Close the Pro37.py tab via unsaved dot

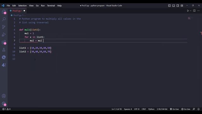pyautogui.click(x=24, y=11)
